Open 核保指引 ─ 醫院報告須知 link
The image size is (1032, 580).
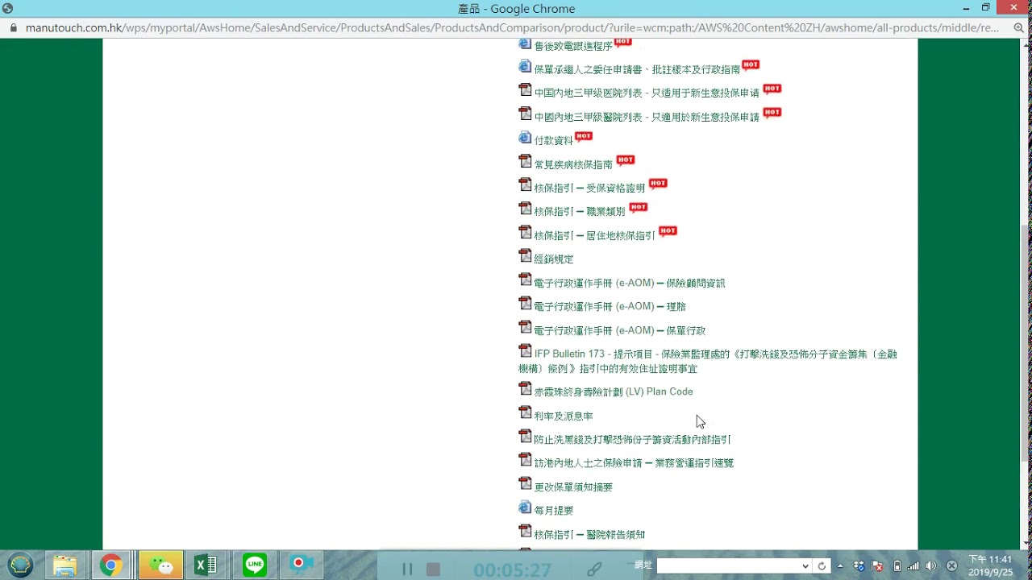click(589, 534)
